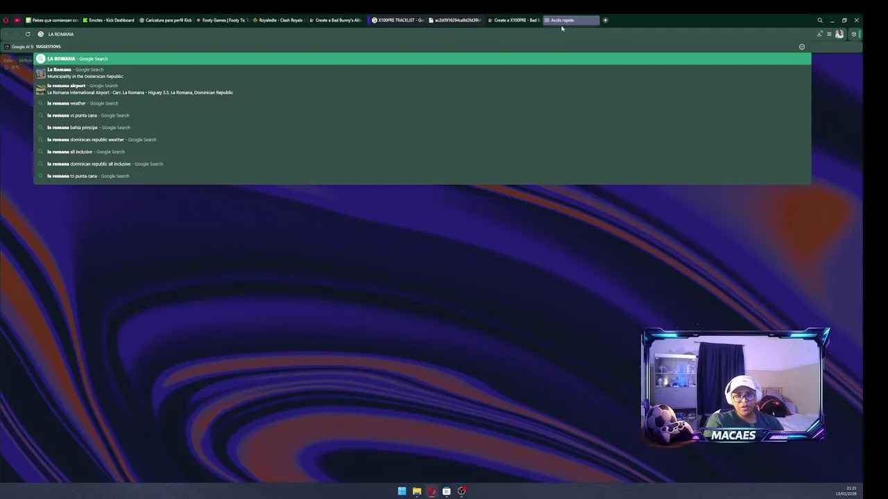Click the La Romana municipality thumbnail image
The height and width of the screenshot is (499, 888).
[41, 73]
